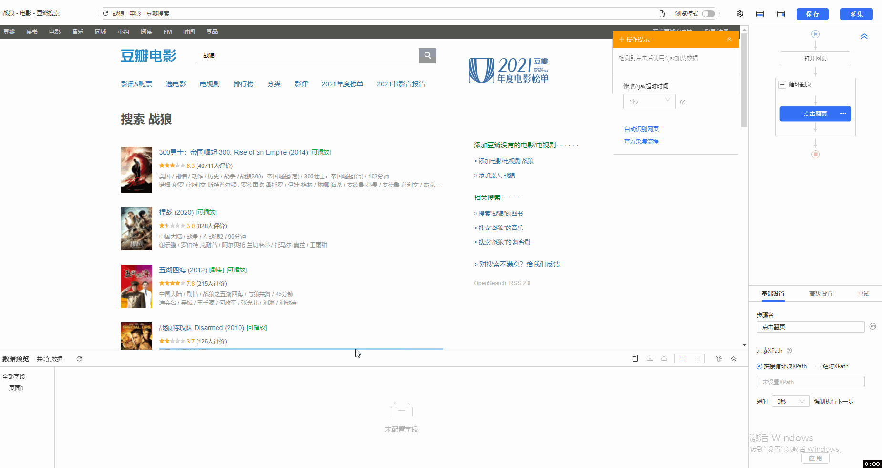Click help icon next to 元素XPath

pos(789,350)
